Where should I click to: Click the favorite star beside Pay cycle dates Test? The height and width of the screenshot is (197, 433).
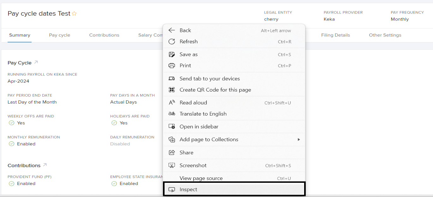coord(74,14)
